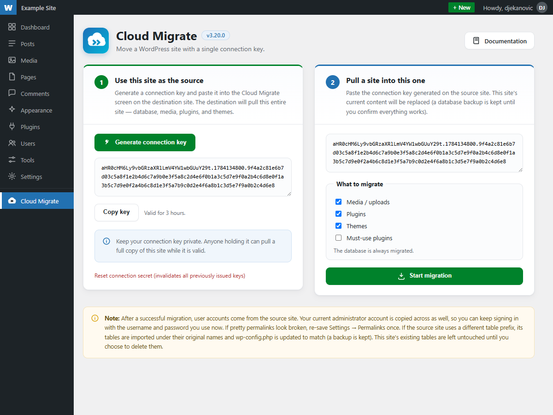Select Cloud Migrate menu item
The image size is (553, 415).
pyautogui.click(x=37, y=201)
